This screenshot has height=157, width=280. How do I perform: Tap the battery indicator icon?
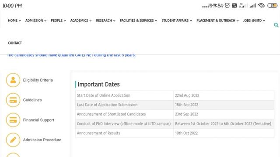pyautogui.click(x=272, y=6)
